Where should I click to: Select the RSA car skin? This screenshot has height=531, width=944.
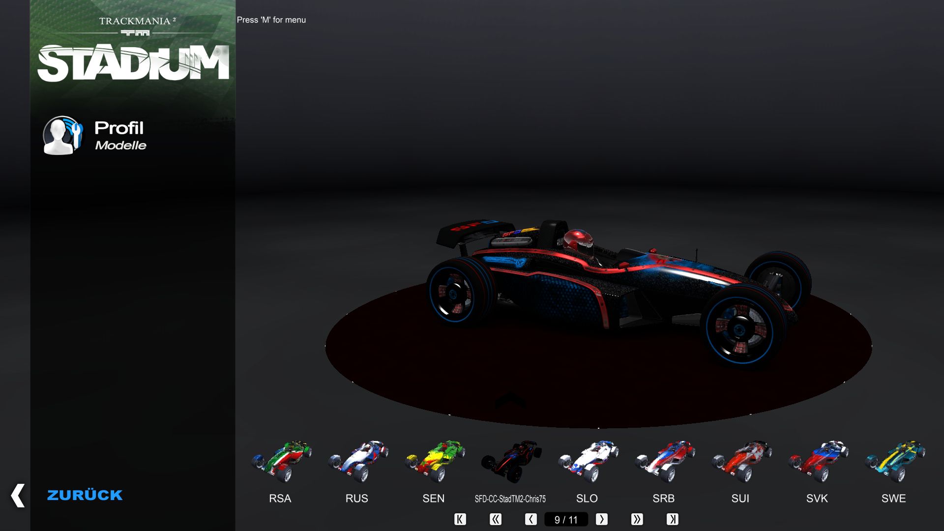click(280, 462)
